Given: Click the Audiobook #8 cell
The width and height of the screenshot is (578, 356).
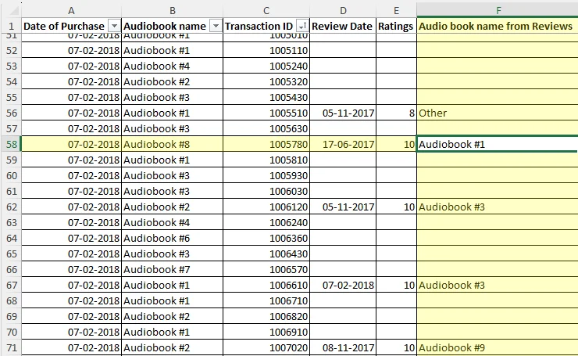Looking at the screenshot, I should tap(172, 144).
